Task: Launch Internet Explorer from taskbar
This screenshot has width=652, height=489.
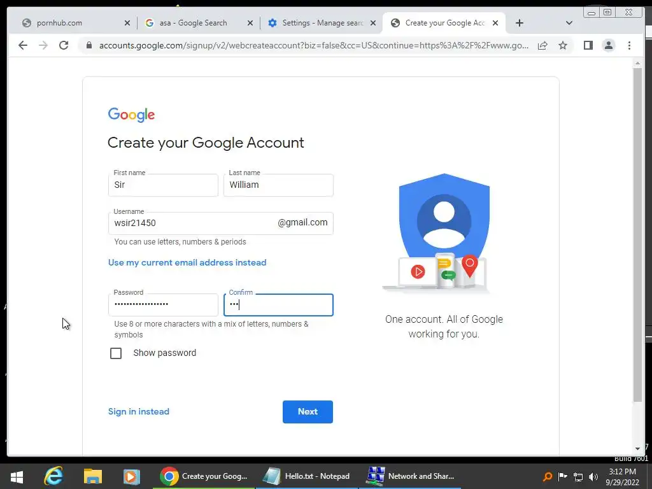Action: click(54, 476)
